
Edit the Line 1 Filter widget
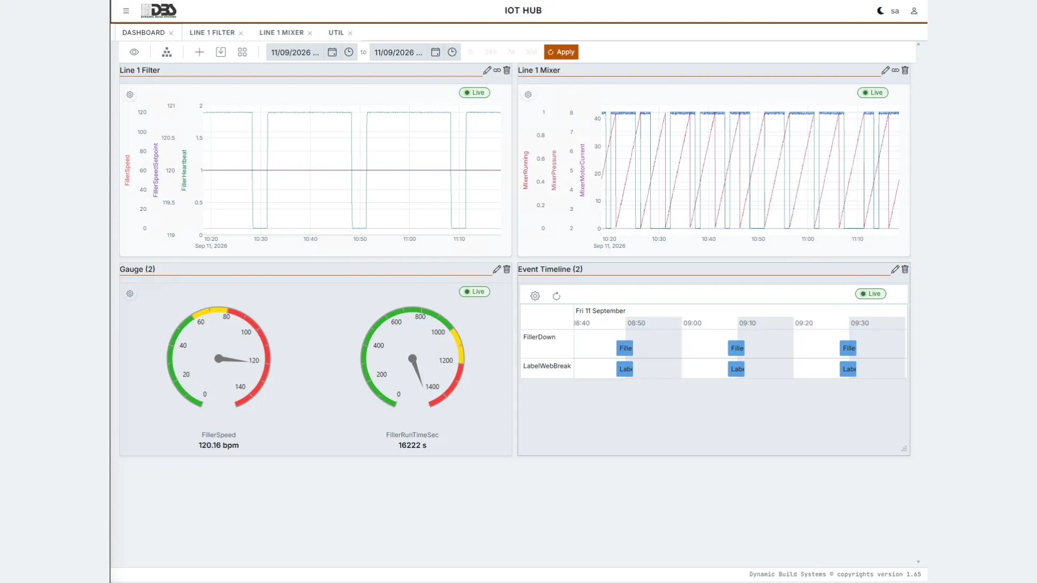point(487,70)
